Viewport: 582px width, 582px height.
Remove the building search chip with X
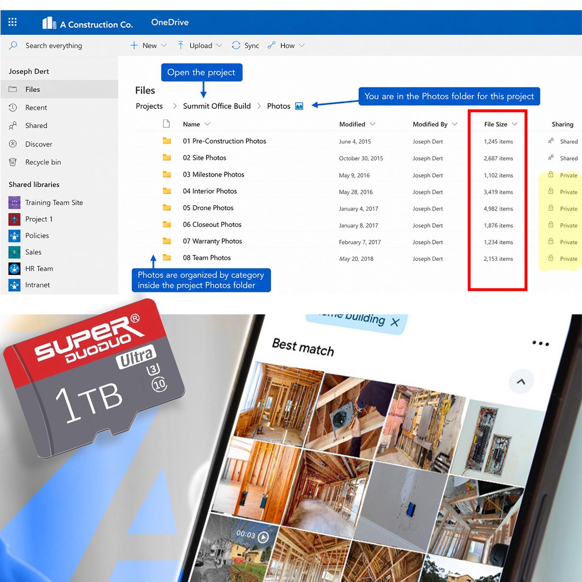click(x=395, y=322)
